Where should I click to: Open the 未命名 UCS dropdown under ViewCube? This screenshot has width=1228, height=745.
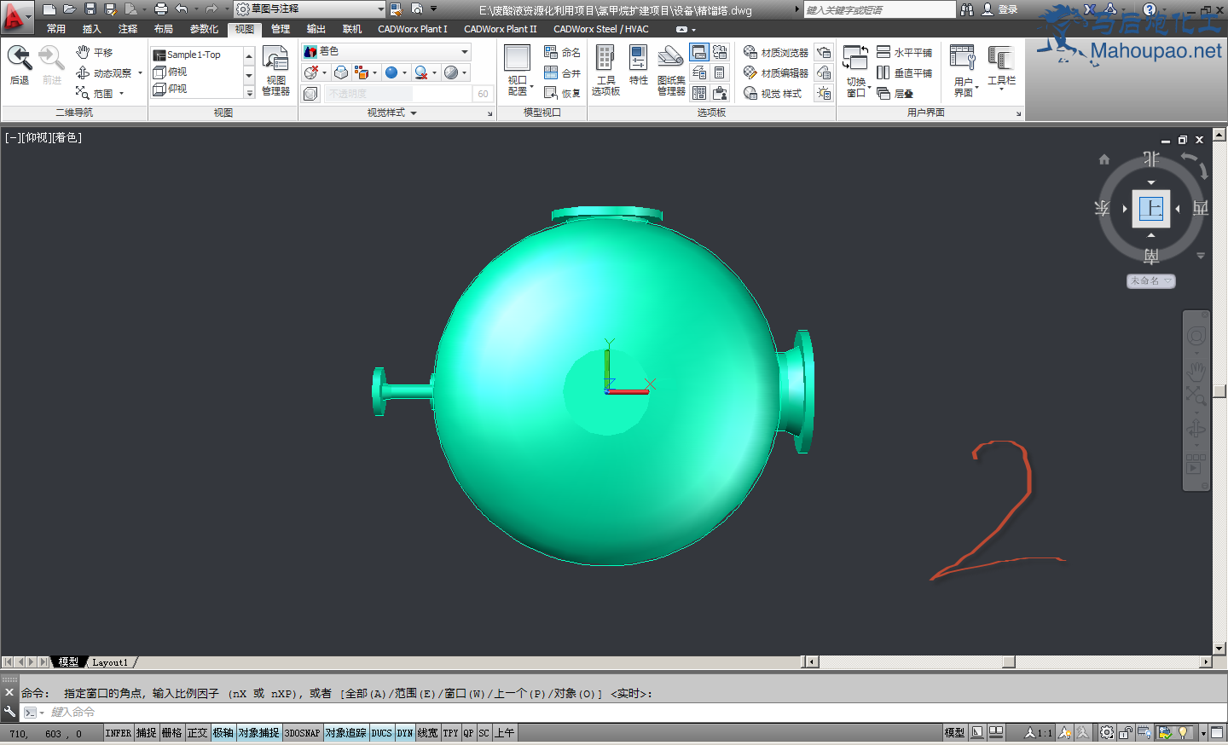pyautogui.click(x=1151, y=281)
